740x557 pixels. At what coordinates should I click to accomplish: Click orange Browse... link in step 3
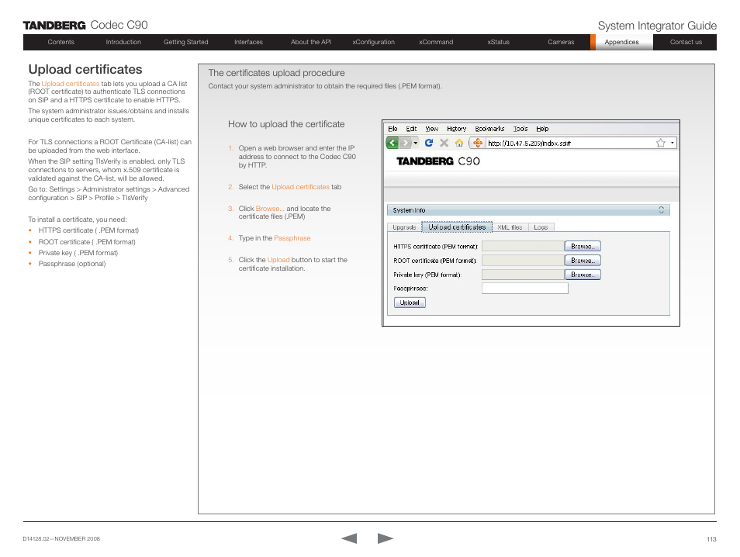[270, 209]
